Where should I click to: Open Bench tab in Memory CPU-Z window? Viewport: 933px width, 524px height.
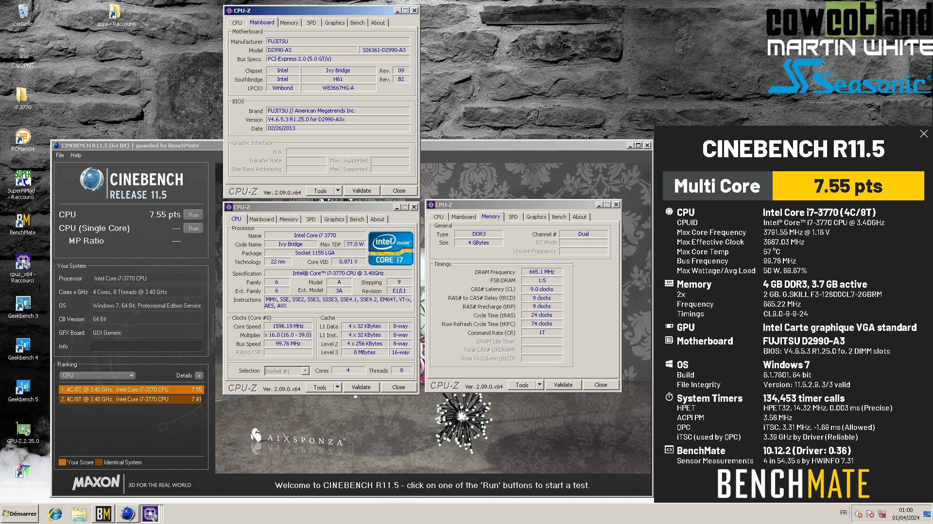click(559, 217)
